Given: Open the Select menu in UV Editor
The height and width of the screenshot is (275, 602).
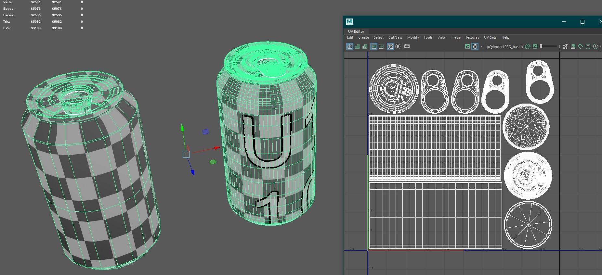Looking at the screenshot, I should (x=379, y=37).
